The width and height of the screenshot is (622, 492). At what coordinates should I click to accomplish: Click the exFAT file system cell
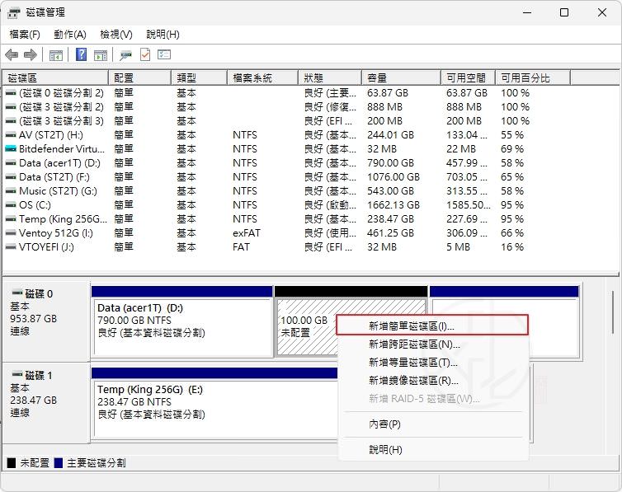[247, 233]
